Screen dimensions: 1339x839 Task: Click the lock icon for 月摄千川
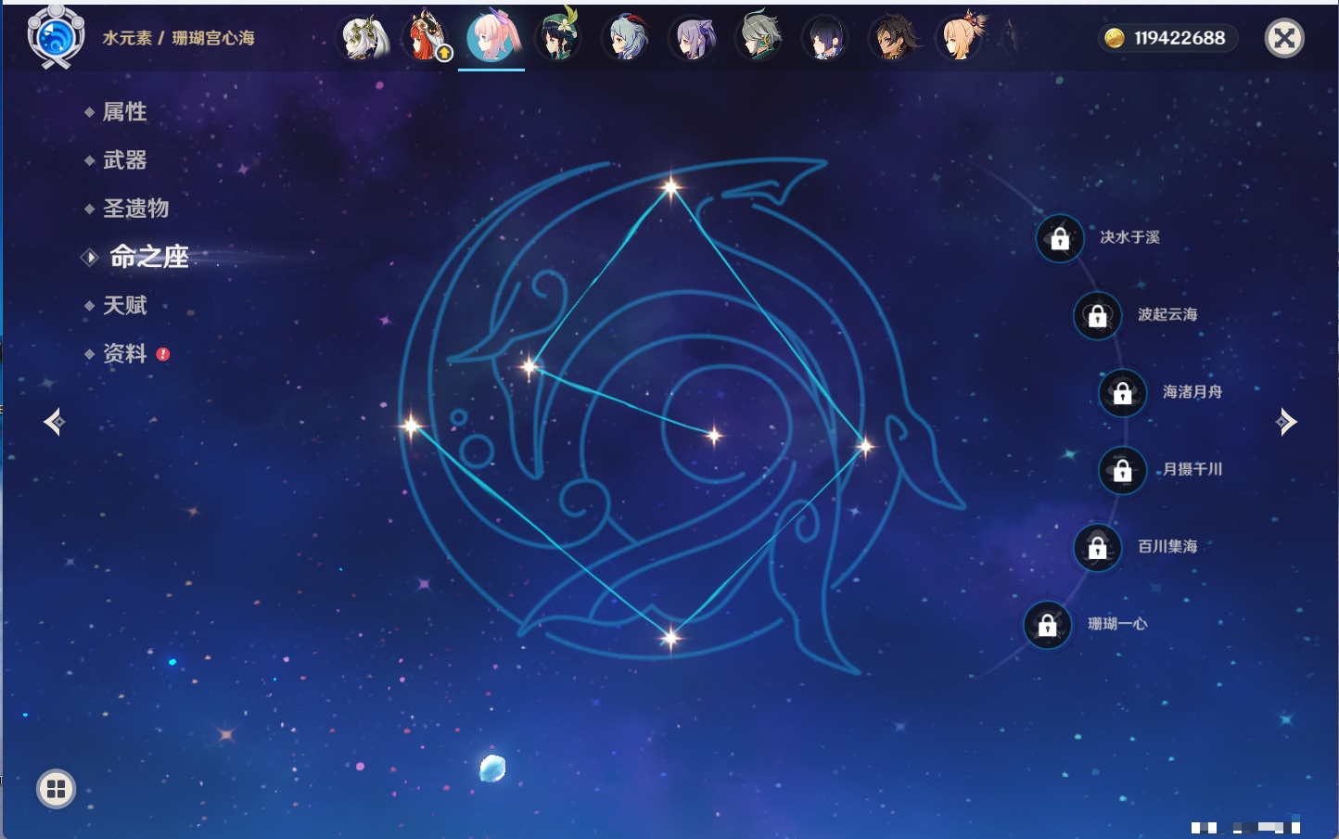(1122, 470)
